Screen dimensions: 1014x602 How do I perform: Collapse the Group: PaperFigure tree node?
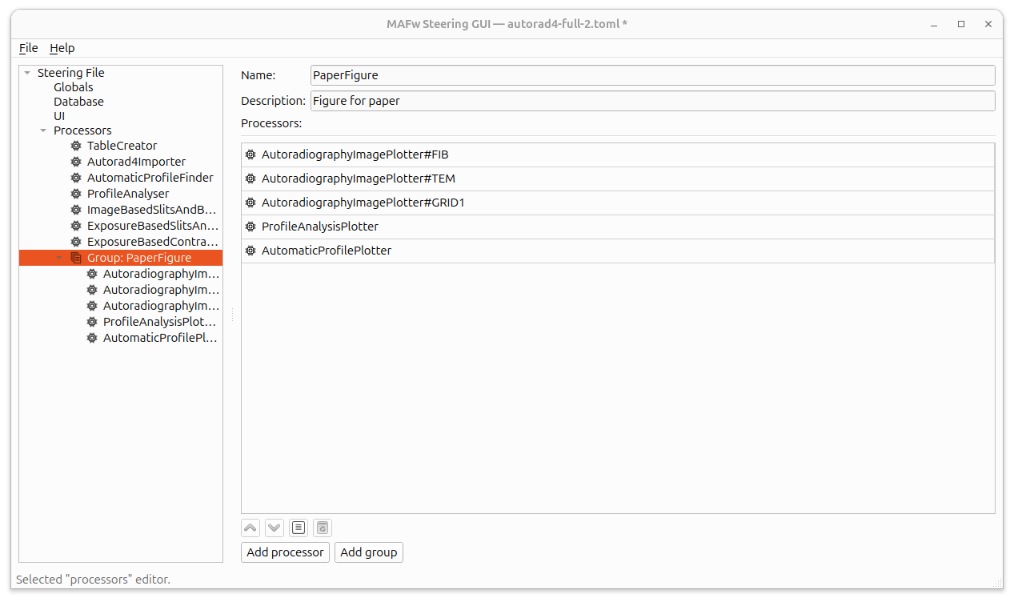tap(58, 258)
